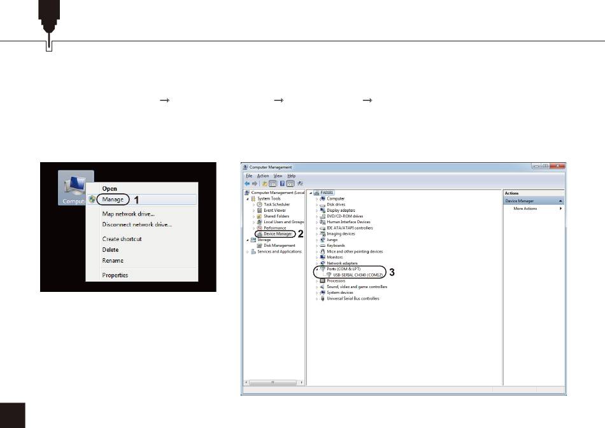This screenshot has height=428, width=605.
Task: Collapse the Storage tree node
Action: [x=248, y=240]
